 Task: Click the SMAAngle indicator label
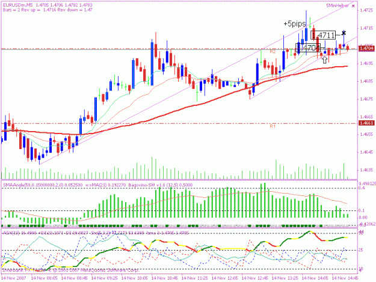43,185
